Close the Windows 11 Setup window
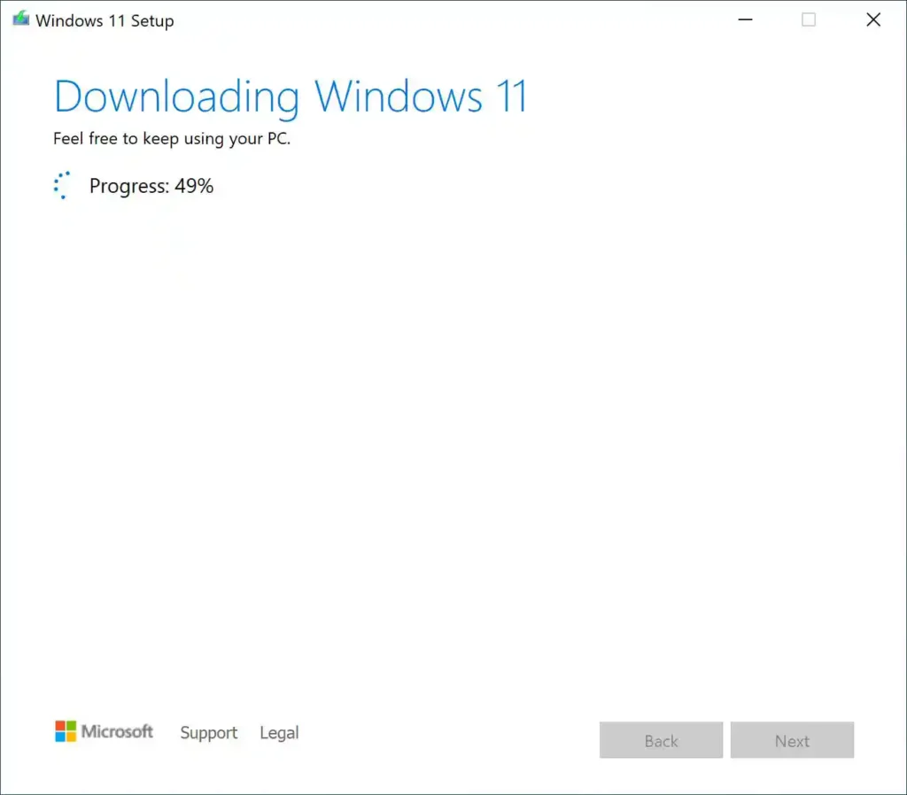 873,19
